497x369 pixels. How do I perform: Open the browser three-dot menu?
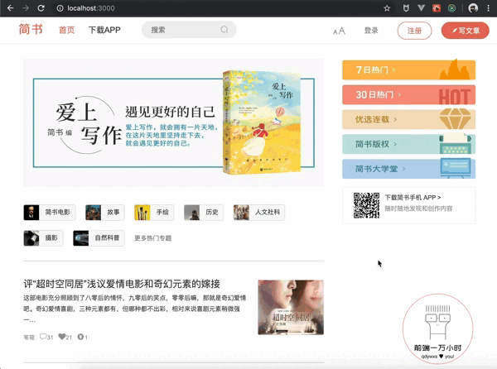489,8
